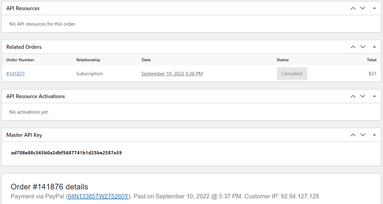
Task: Click the Cancelled status badge
Action: tap(292, 74)
